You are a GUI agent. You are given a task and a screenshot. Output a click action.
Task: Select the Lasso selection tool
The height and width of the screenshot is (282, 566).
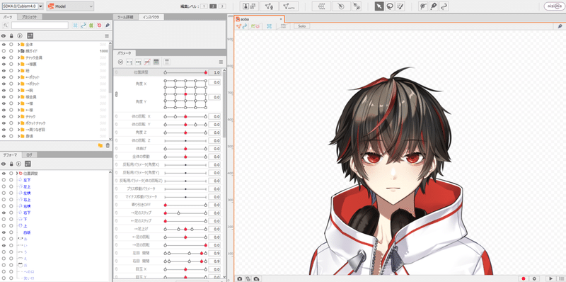click(390, 6)
